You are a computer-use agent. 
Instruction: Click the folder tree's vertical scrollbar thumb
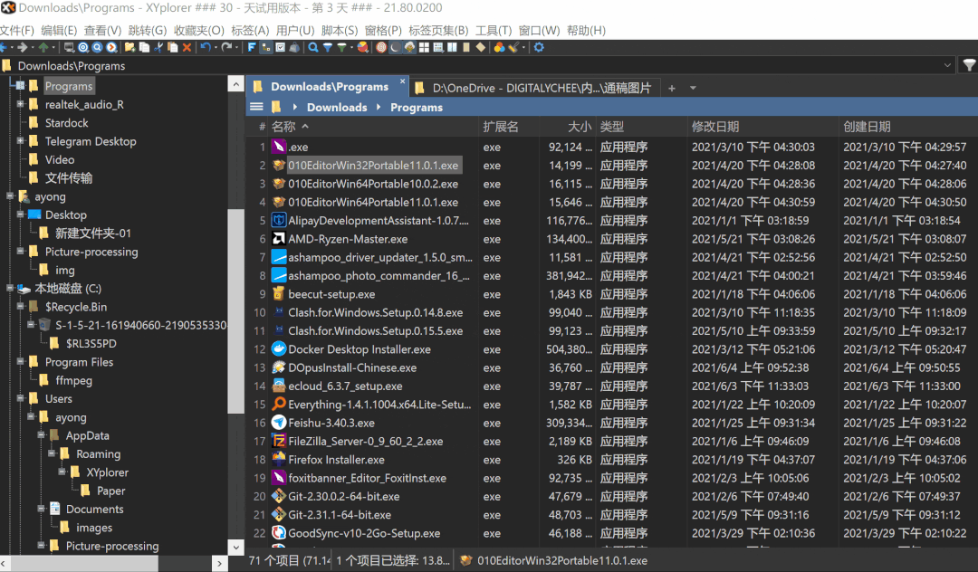pos(236,311)
